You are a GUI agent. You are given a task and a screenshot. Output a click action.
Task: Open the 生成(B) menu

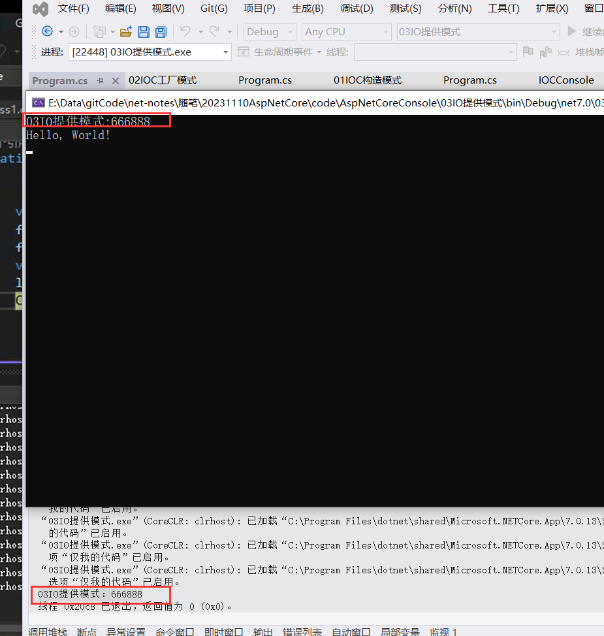pyautogui.click(x=308, y=8)
